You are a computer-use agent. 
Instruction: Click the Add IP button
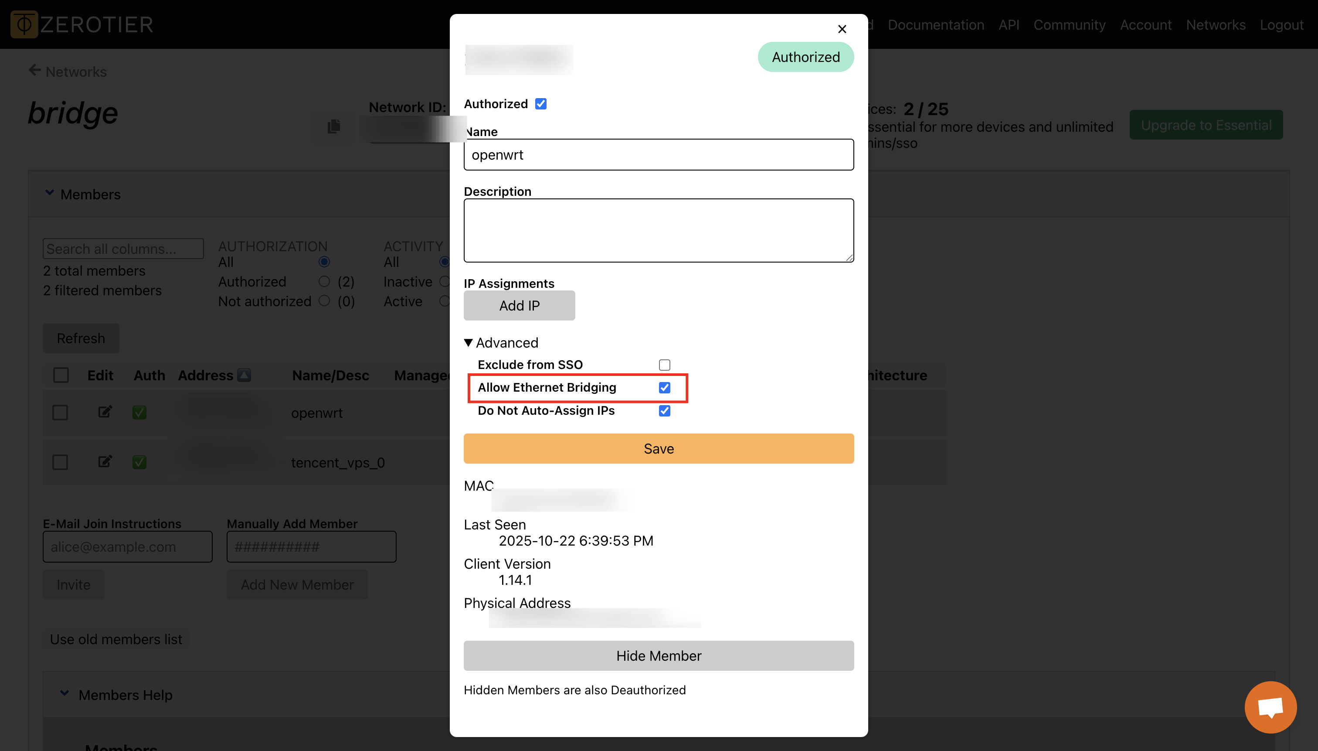(519, 305)
